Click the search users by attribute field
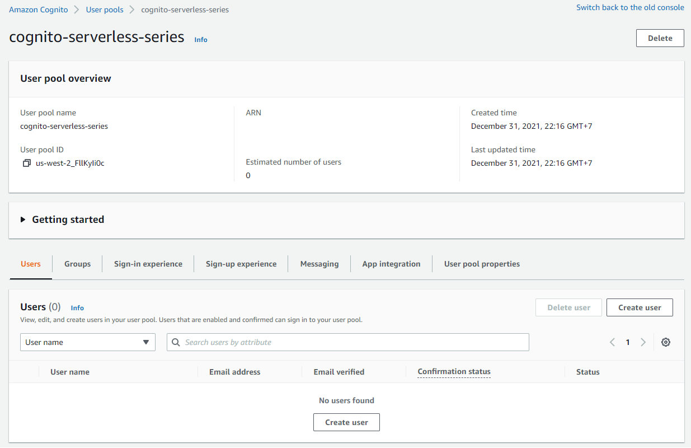The height and width of the screenshot is (448, 691). coord(347,342)
